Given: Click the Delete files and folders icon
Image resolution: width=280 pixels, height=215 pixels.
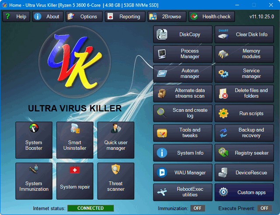Looking at the screenshot, I should point(224,93).
